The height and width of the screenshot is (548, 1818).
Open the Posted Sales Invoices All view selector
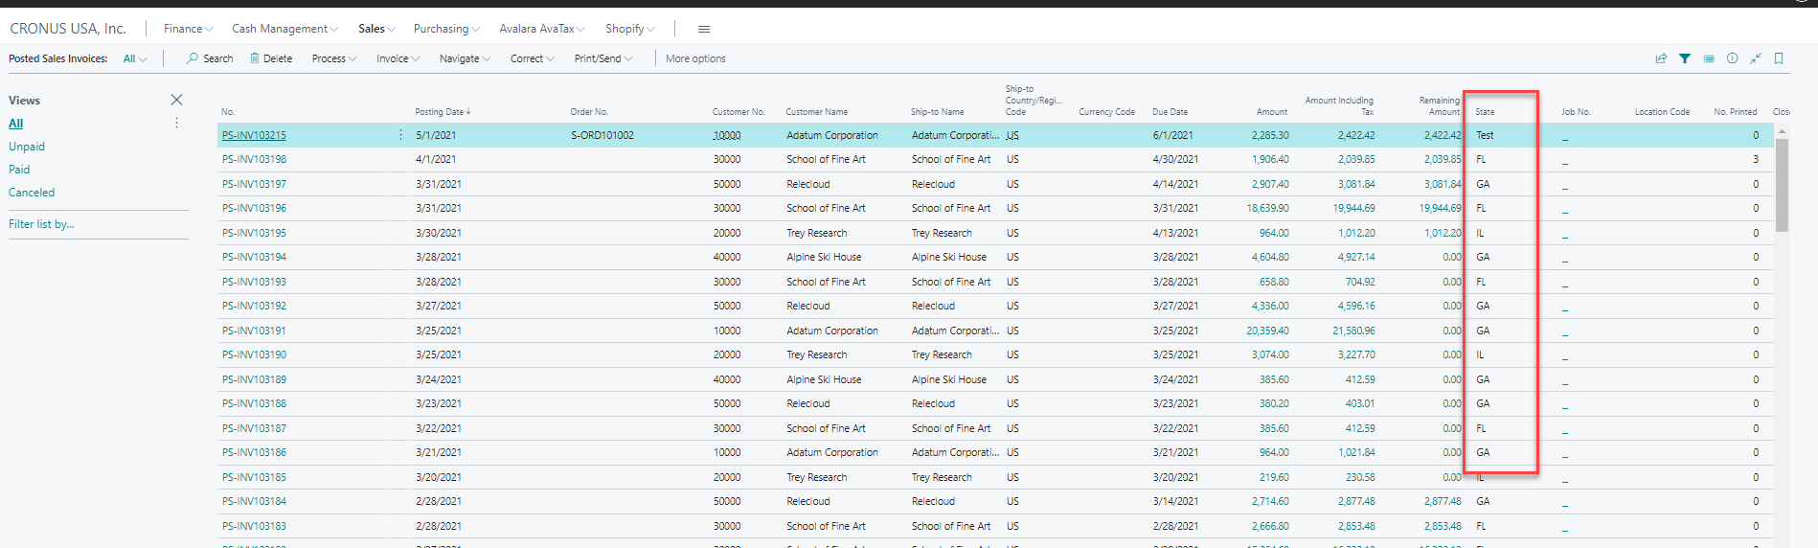tap(134, 58)
